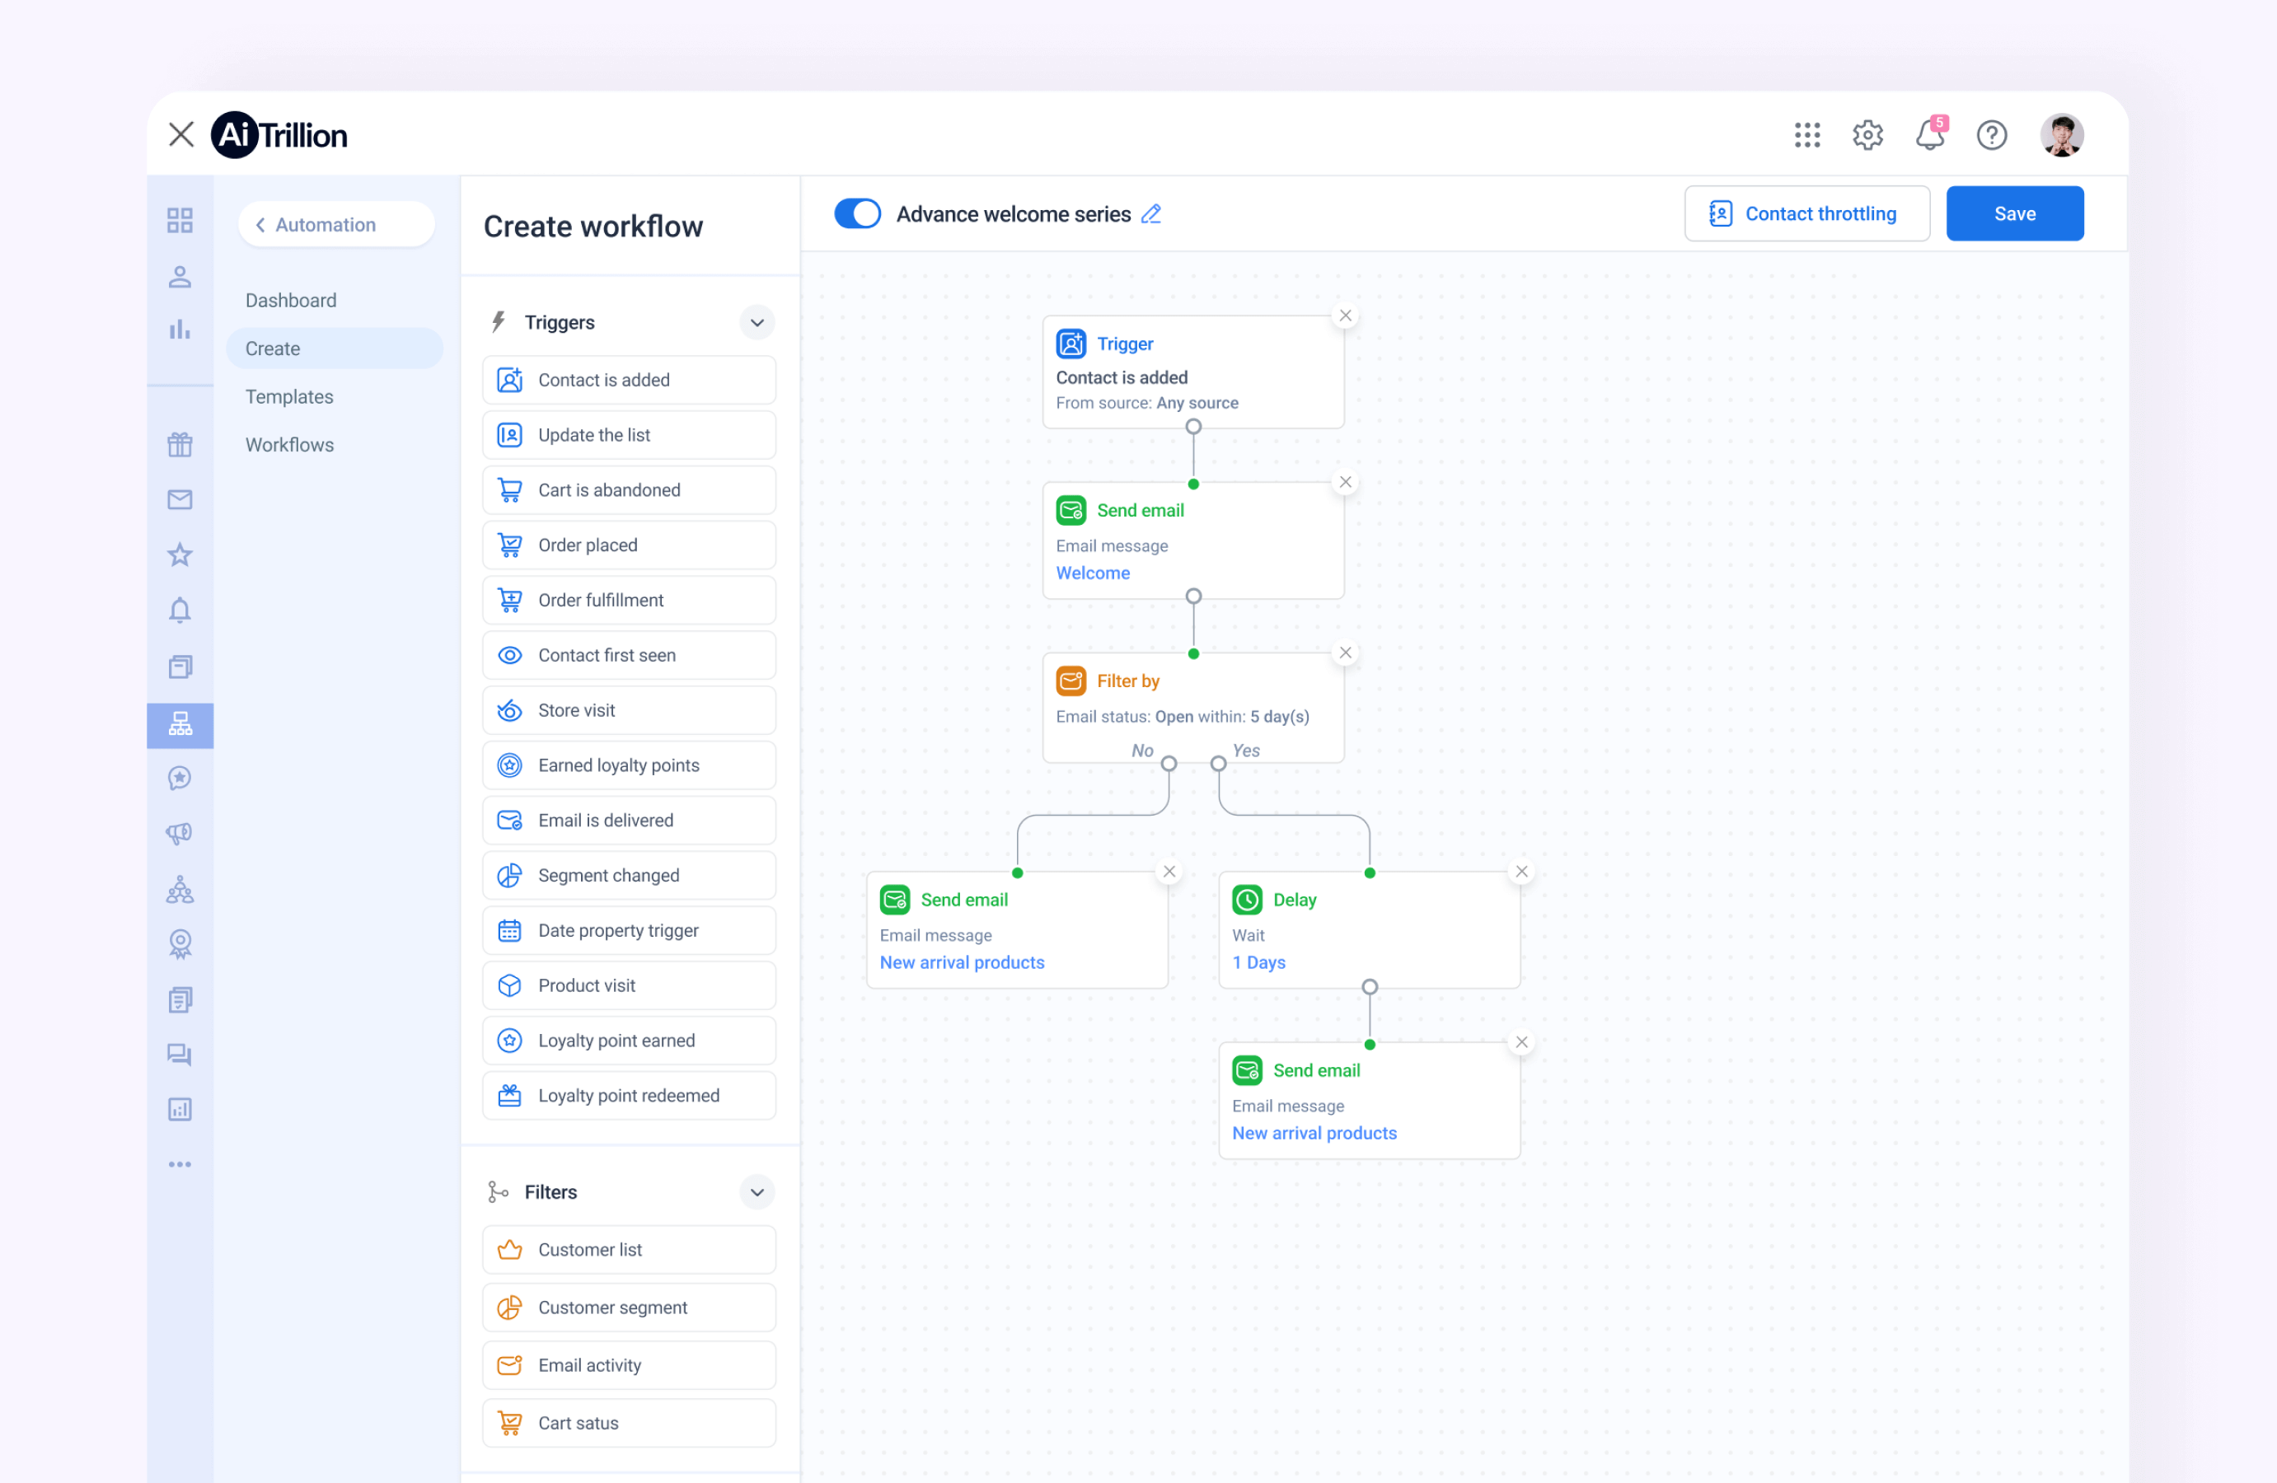Collapse the Filters section chevron
Image resolution: width=2277 pixels, height=1483 pixels.
(757, 1192)
